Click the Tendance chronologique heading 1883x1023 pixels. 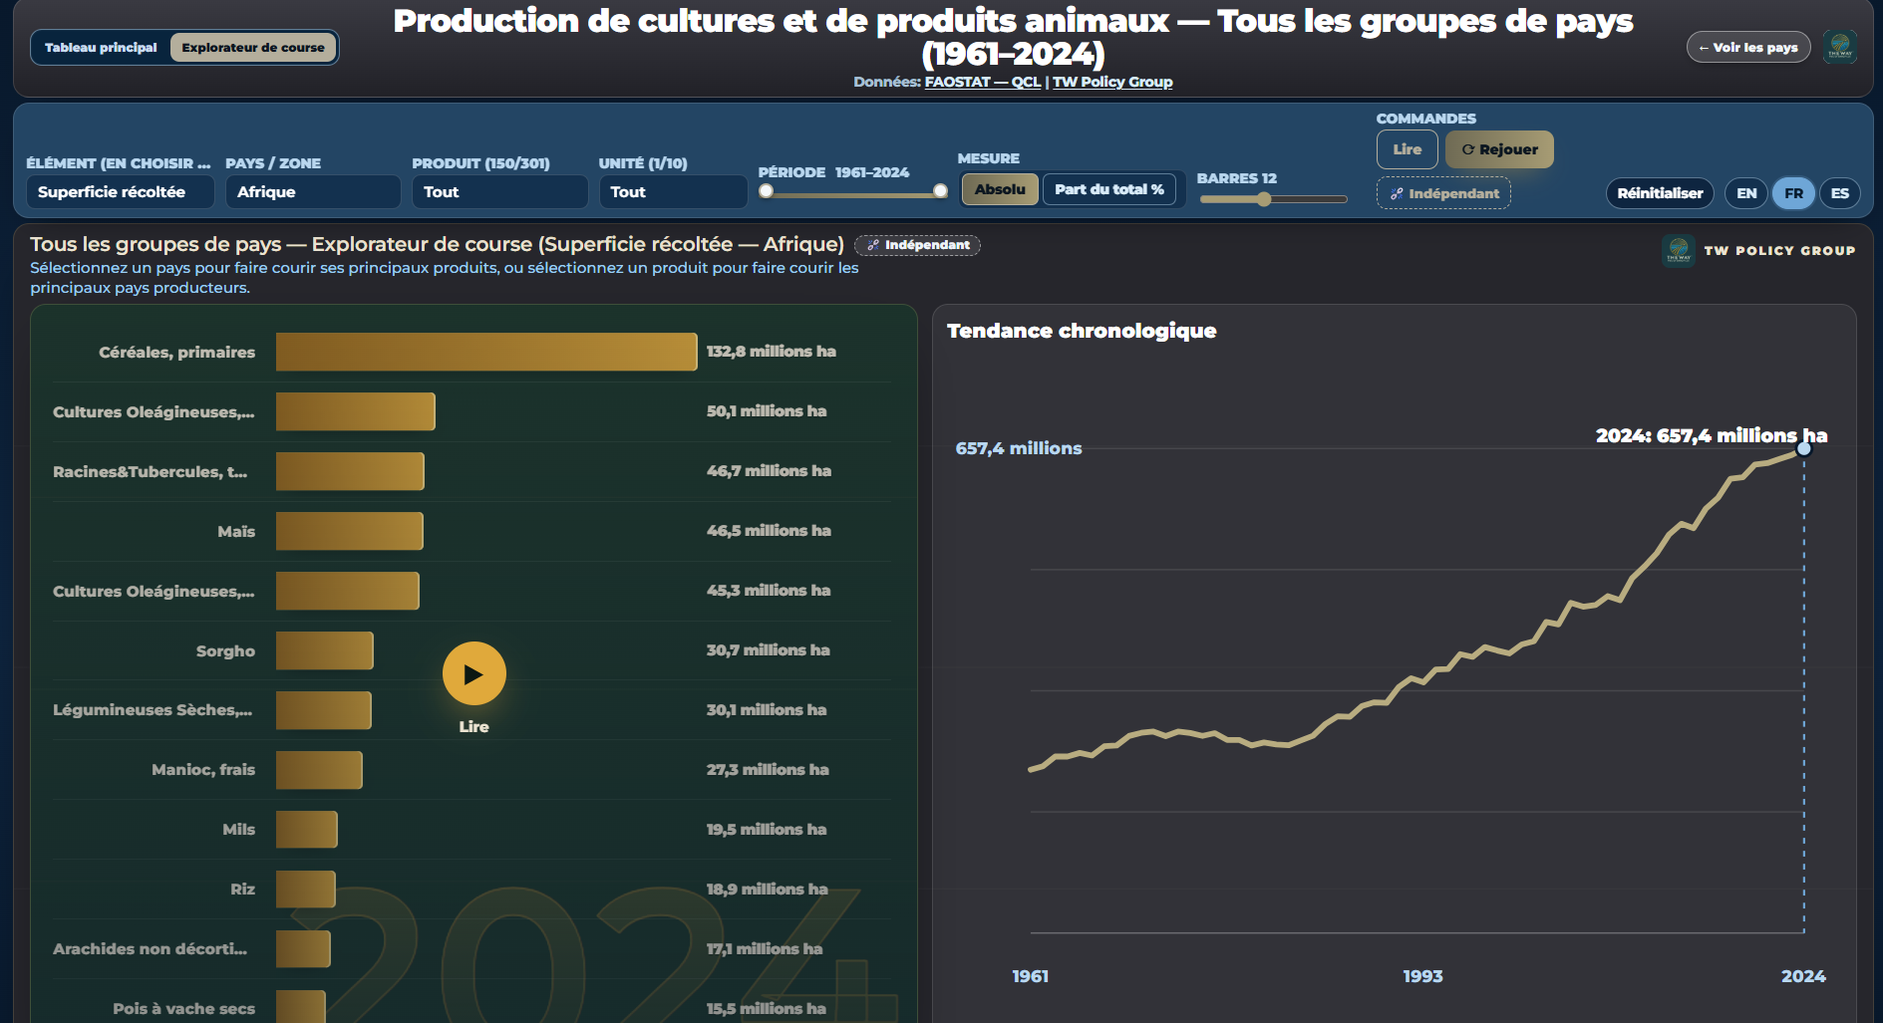tap(1082, 331)
